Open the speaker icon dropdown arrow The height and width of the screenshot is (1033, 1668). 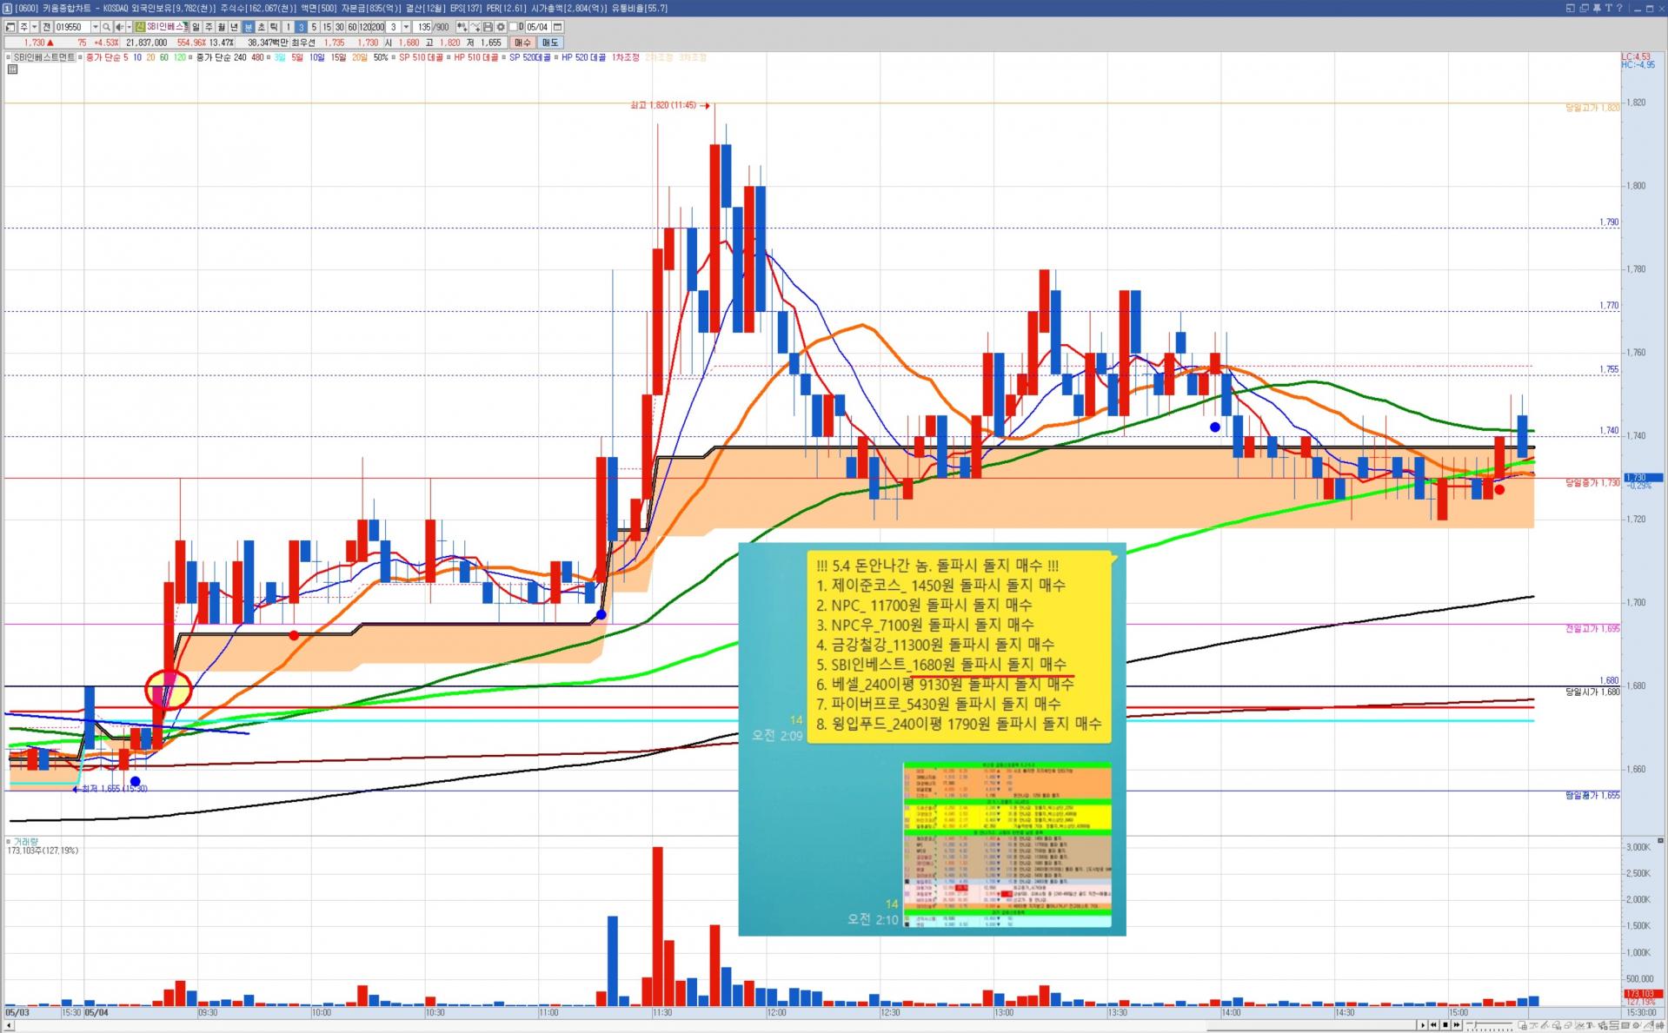[x=129, y=27]
